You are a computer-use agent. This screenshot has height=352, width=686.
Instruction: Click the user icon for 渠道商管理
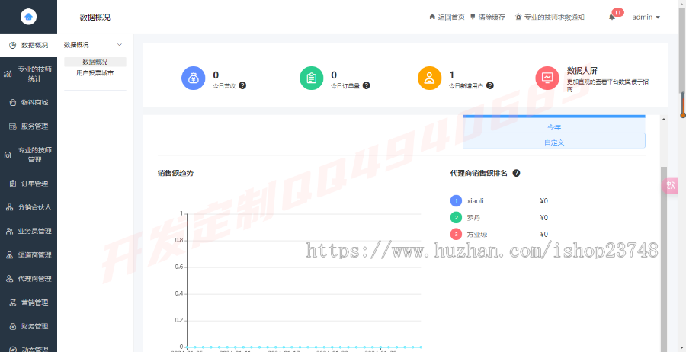(9, 255)
